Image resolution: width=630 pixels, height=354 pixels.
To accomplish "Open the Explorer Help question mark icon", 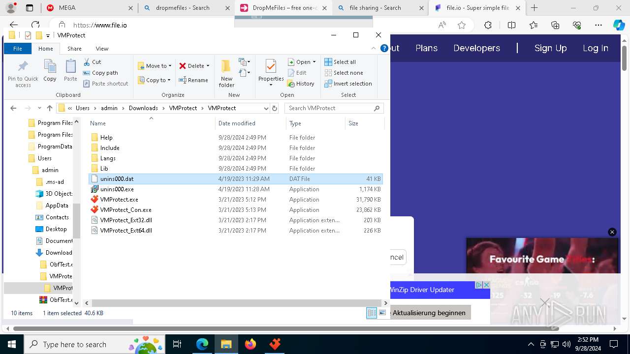I will pyautogui.click(x=384, y=48).
